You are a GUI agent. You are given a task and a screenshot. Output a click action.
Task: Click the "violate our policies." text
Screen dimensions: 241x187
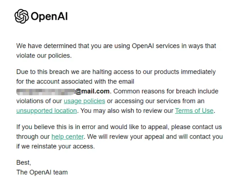pos(44,55)
